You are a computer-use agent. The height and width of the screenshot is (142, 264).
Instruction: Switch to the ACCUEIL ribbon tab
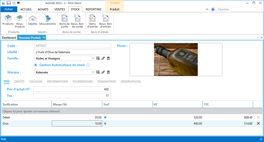[x=26, y=9]
